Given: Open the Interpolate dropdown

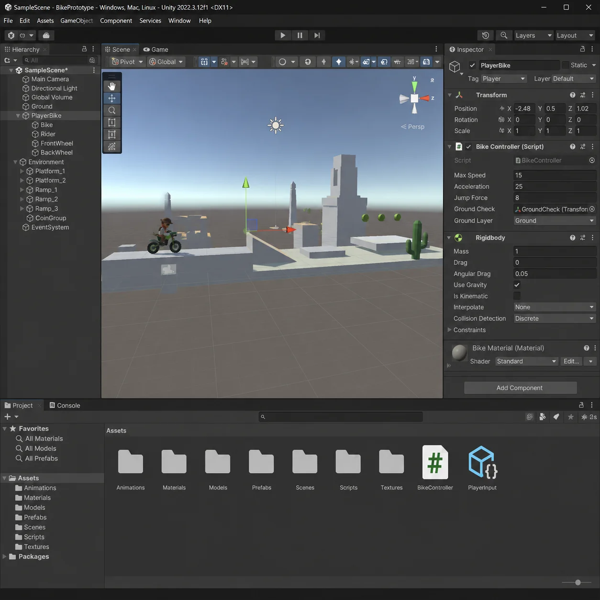Looking at the screenshot, I should pyautogui.click(x=554, y=307).
